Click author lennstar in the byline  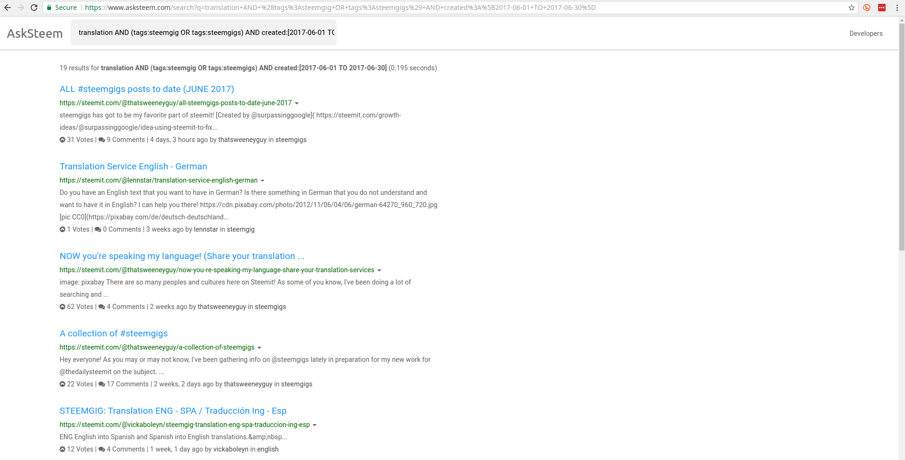(x=206, y=229)
